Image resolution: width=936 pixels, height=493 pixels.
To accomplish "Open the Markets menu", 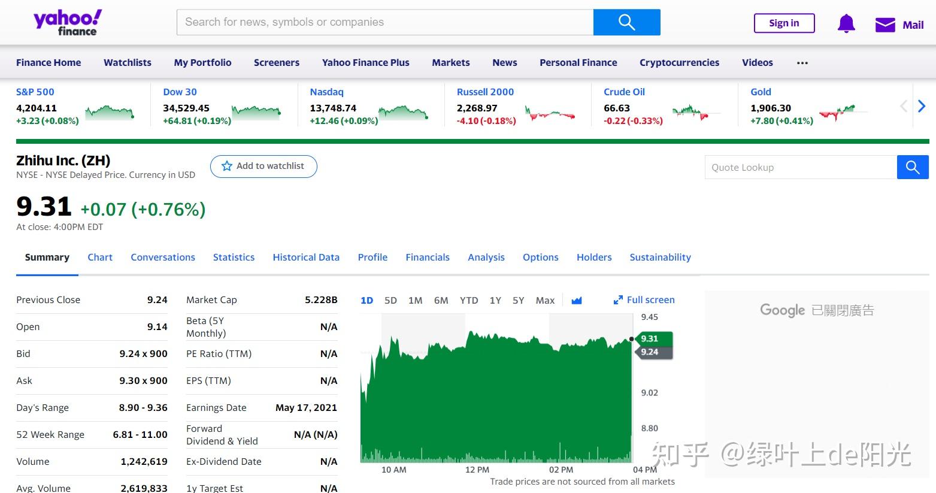I will point(451,62).
